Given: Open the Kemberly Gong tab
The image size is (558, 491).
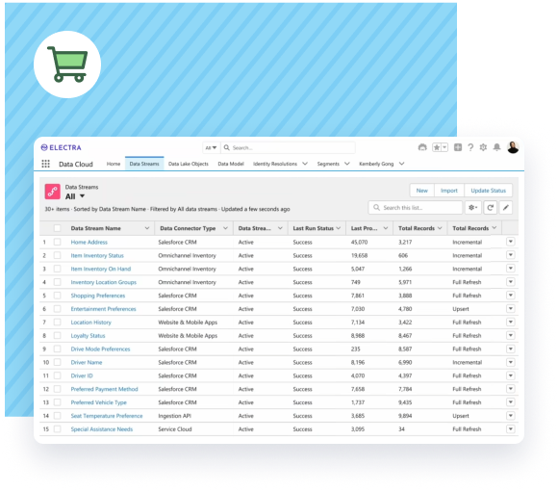Looking at the screenshot, I should pos(376,164).
